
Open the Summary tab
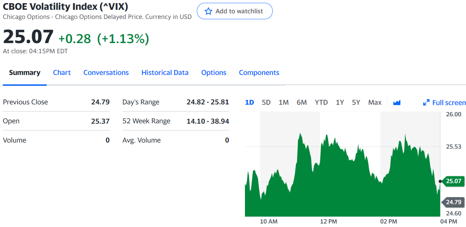coord(25,73)
